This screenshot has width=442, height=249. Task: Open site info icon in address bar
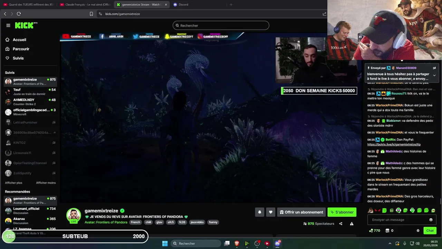100,14
